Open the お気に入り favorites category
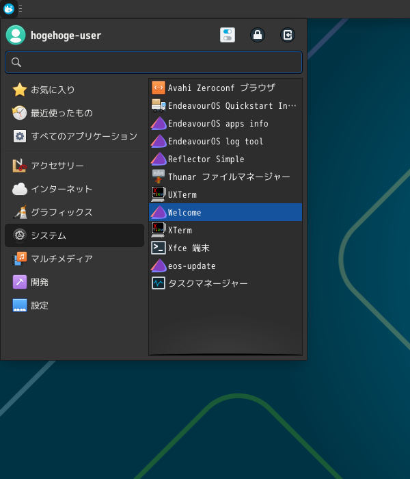This screenshot has width=410, height=479. click(74, 90)
